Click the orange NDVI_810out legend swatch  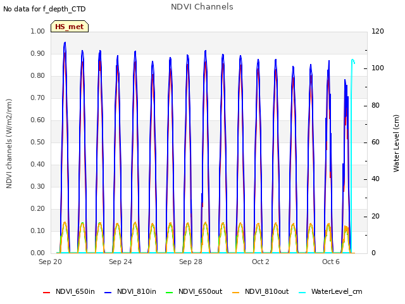236,293
